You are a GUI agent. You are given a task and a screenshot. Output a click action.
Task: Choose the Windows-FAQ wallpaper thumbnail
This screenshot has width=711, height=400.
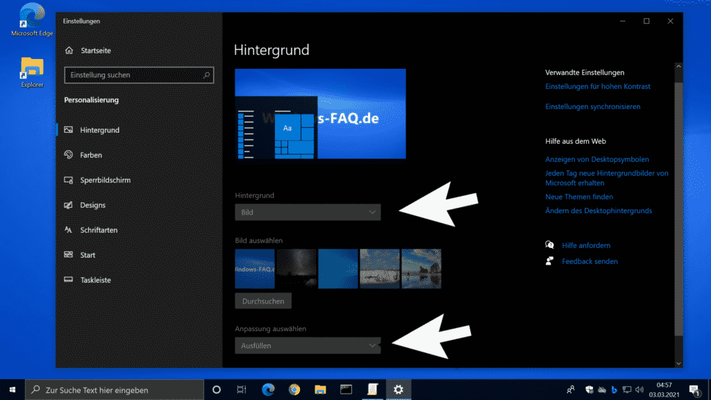(255, 269)
